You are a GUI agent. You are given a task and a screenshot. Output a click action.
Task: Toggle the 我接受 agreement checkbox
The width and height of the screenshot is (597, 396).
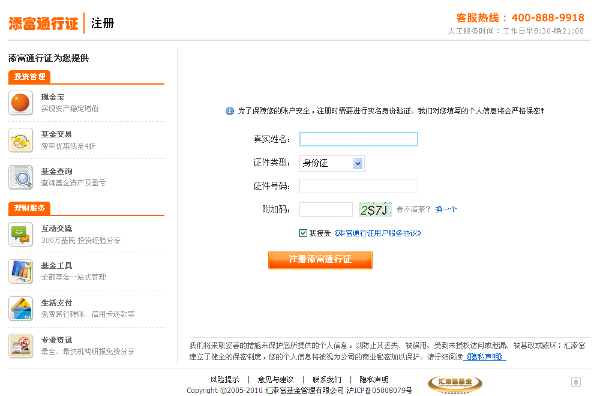[303, 233]
